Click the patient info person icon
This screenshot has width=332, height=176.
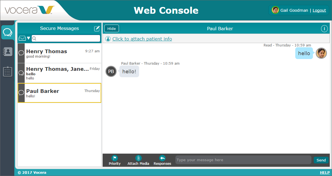pyautogui.click(x=108, y=39)
